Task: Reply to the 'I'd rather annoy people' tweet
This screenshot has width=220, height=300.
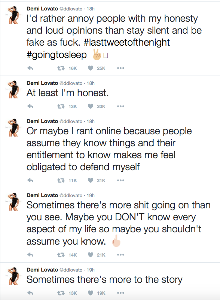Action: point(30,68)
